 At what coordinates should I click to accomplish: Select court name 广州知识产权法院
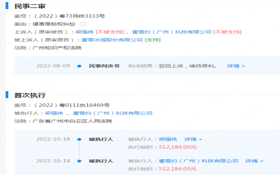click(57, 48)
